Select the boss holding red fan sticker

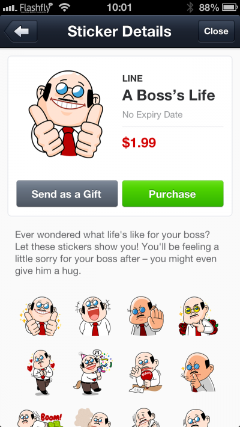pyautogui.click(x=145, y=372)
